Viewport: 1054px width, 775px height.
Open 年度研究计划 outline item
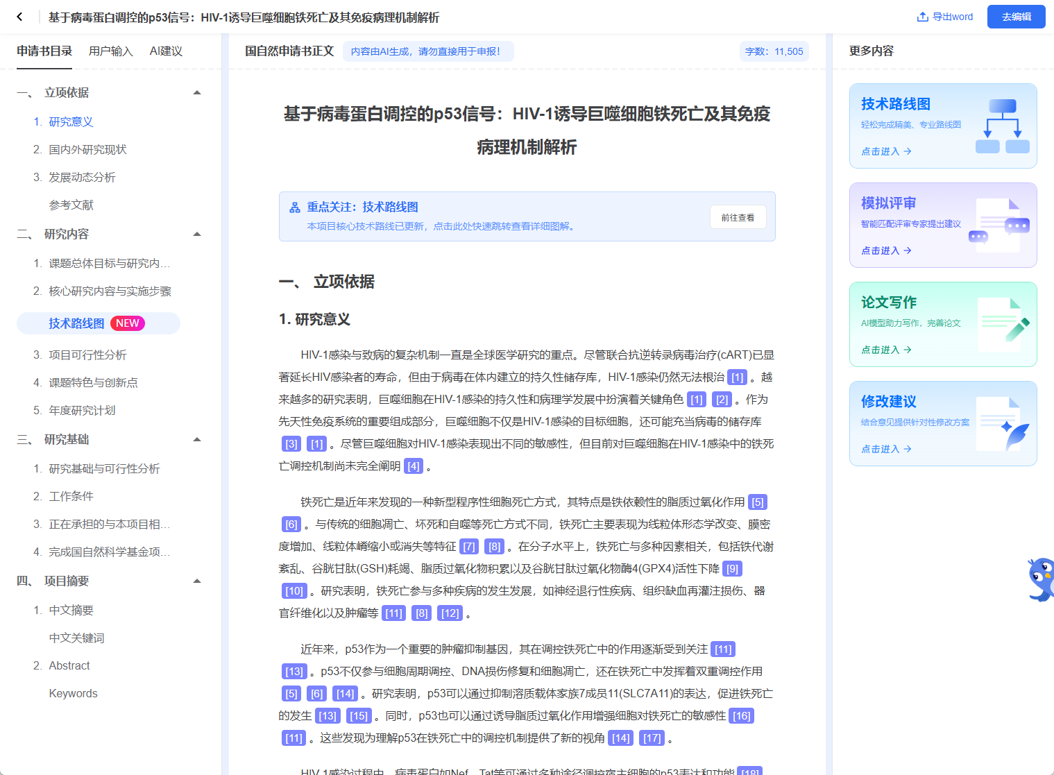tap(82, 411)
